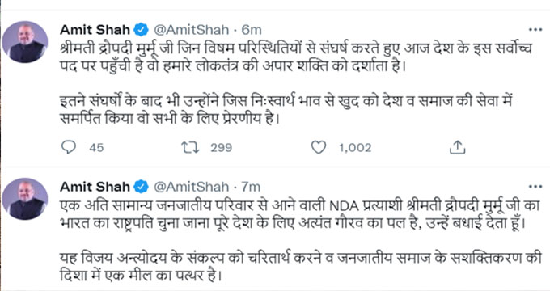The height and width of the screenshot is (291, 550).
Task: Click the like count of 1,002
Action: [355, 148]
